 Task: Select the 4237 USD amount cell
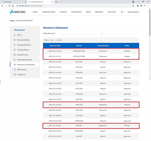pyautogui.click(x=79, y=110)
